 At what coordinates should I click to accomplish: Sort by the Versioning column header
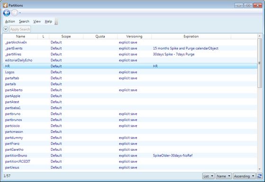(134, 36)
